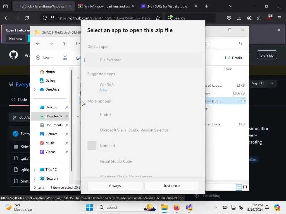Click the search icon in File Explorer
The image size is (286, 214).
pos(240,43)
